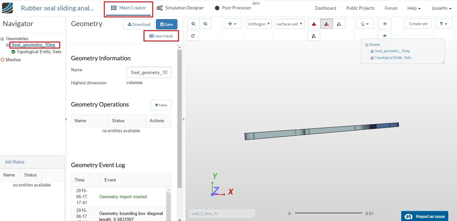Create a New Mesh
The image size is (457, 221).
coord(161,36)
